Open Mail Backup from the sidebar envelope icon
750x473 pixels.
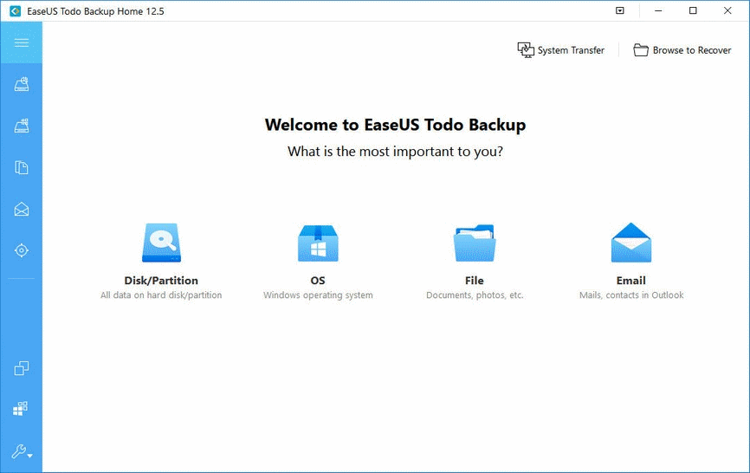22,209
